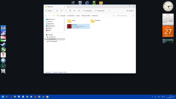This screenshot has height=99, width=176.
Task: Click Computer in the address breadcrumb
Action: pos(63,16)
